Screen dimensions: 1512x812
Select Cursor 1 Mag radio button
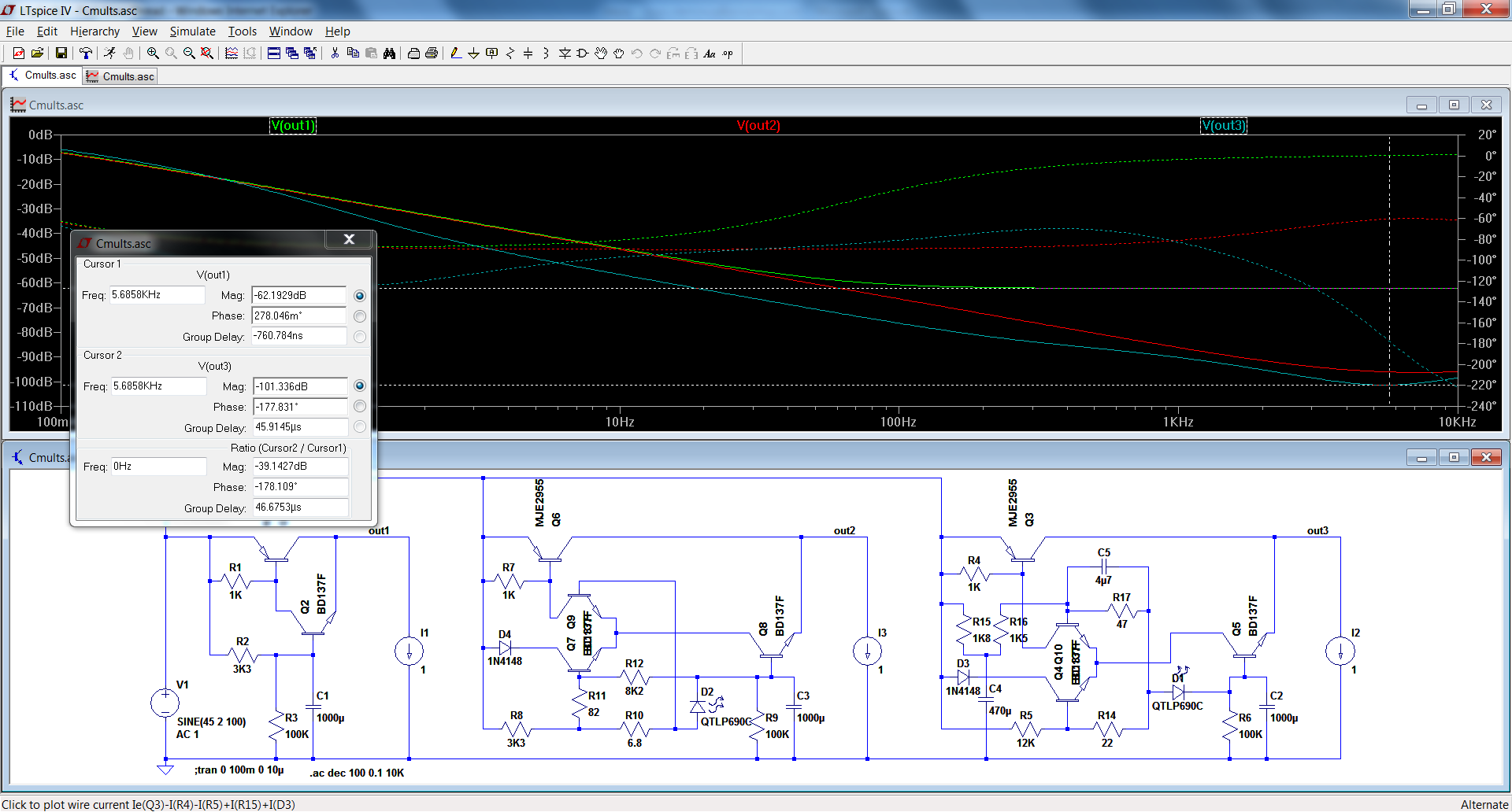pyautogui.click(x=360, y=296)
